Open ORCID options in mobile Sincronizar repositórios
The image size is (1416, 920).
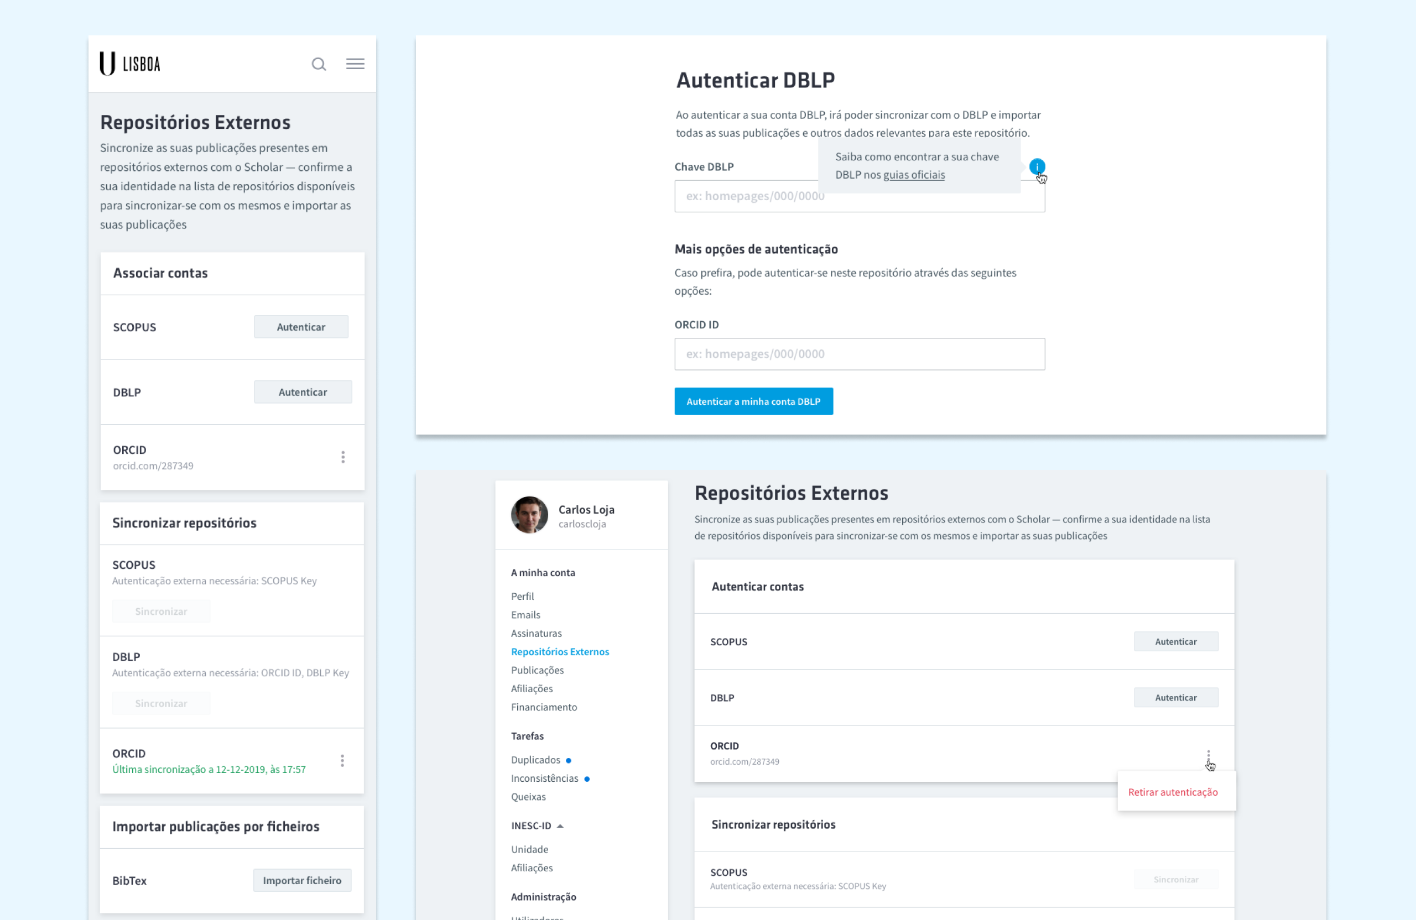point(342,761)
